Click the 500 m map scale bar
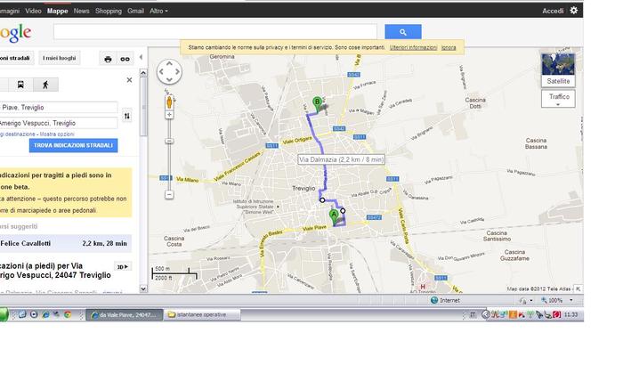This screenshot has width=623, height=390. 174,272
